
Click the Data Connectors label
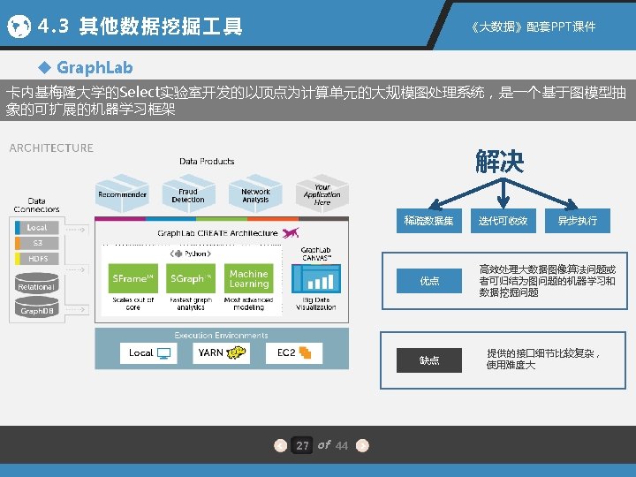(36, 205)
